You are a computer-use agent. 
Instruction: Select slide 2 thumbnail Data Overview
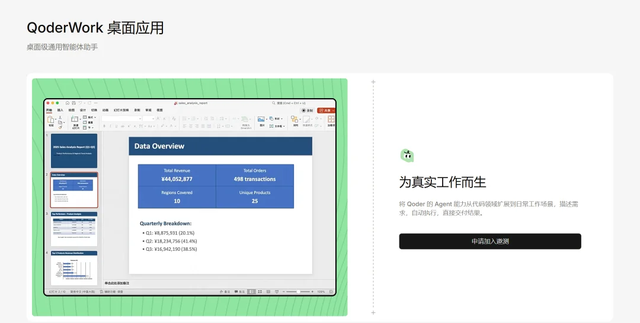click(74, 190)
